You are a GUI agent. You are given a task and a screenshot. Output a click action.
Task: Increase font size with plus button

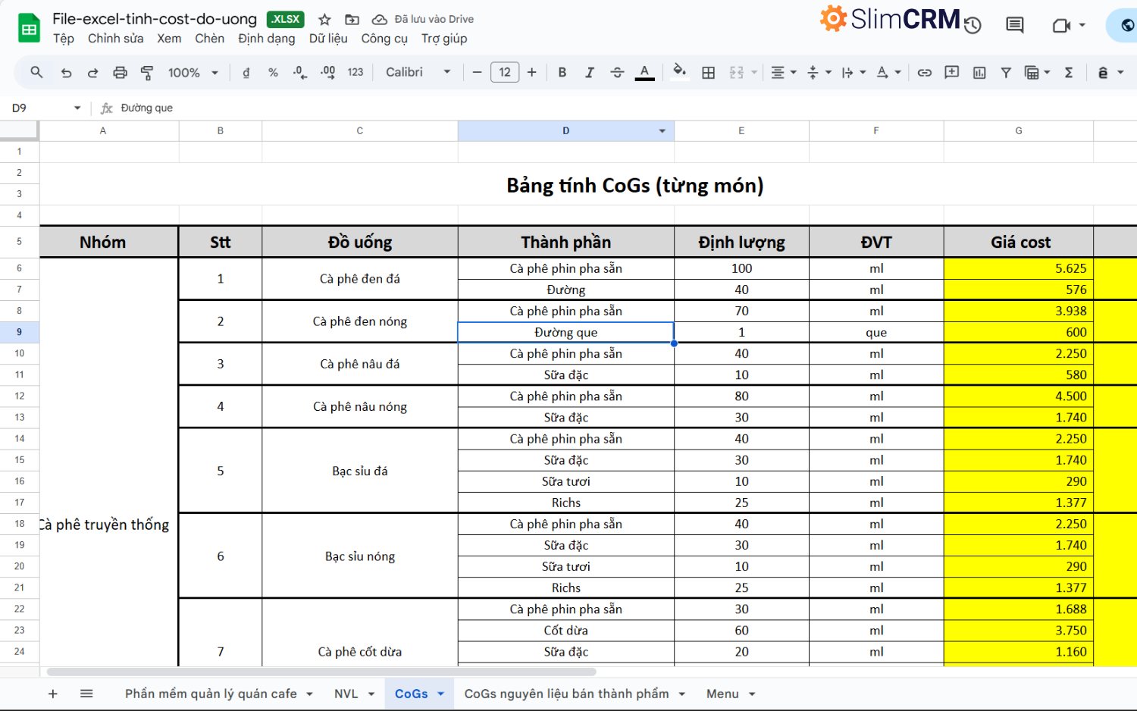pos(531,73)
